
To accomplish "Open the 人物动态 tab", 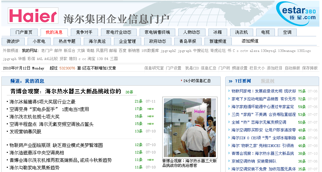I will point(192,32).
